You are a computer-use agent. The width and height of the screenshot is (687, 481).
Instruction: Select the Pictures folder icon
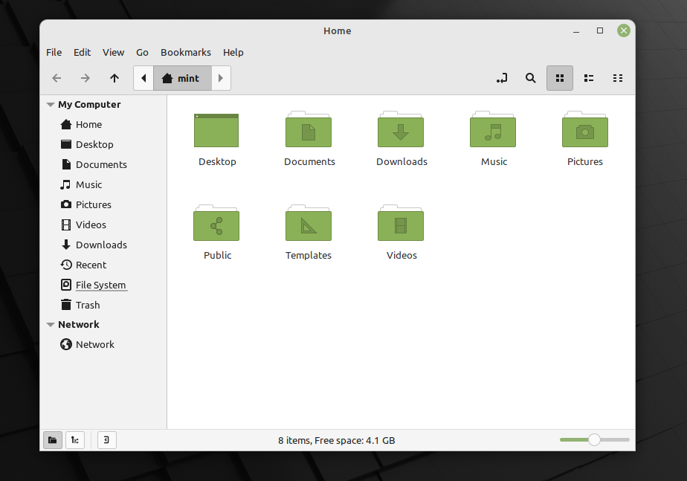pos(585,131)
